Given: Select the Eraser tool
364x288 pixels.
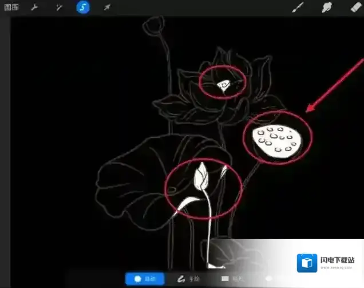Looking at the screenshot, I should point(355,8).
